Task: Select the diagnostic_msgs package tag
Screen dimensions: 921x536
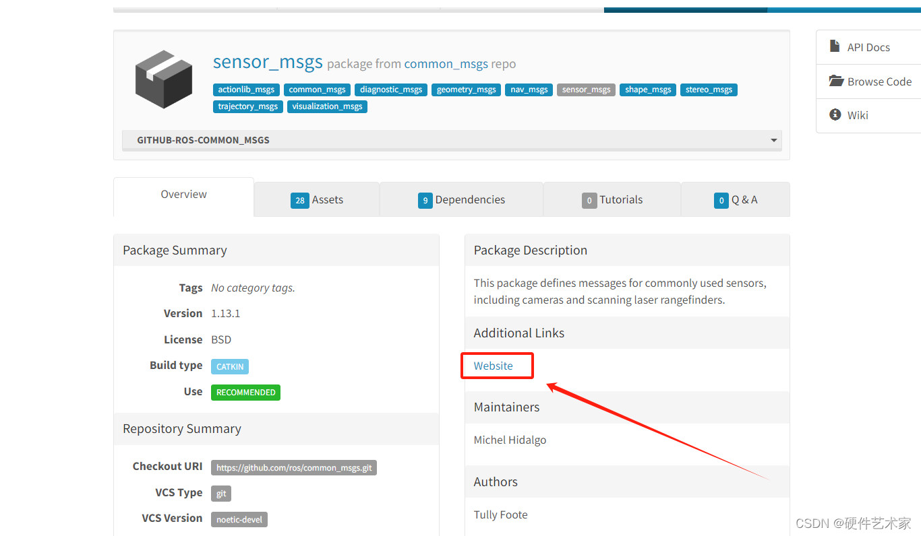Action: click(x=391, y=90)
